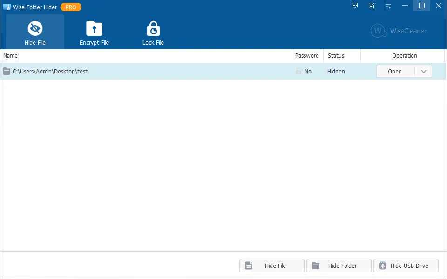
Task: Maximize the Wise Folder Hider window
Action: (422, 6)
